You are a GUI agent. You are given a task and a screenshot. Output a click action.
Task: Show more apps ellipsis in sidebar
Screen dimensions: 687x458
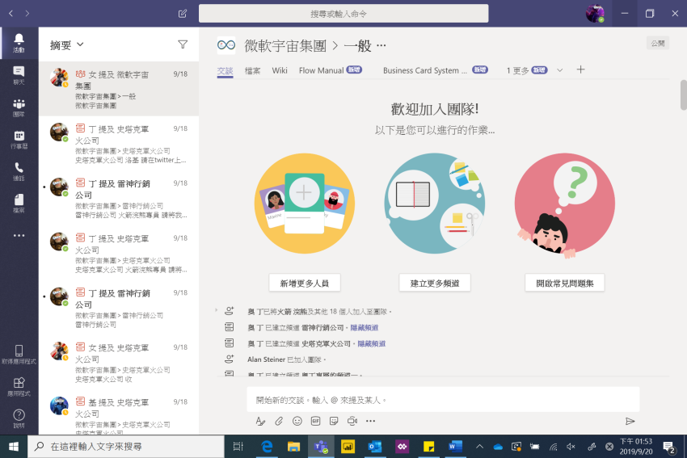(x=19, y=236)
